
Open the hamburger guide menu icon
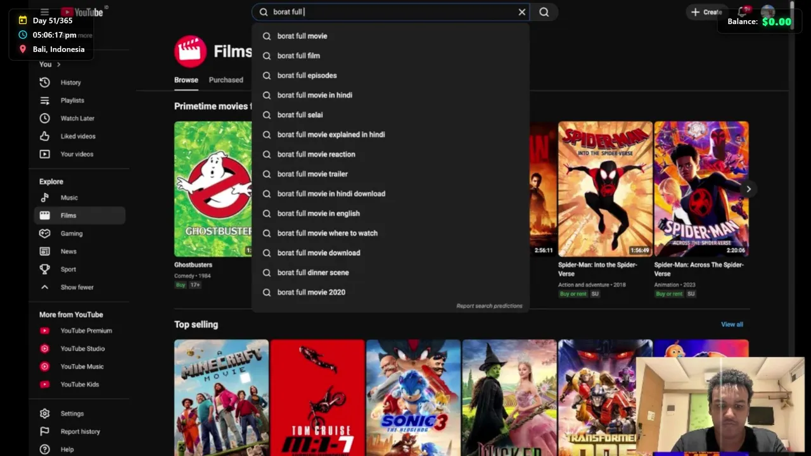pyautogui.click(x=44, y=12)
